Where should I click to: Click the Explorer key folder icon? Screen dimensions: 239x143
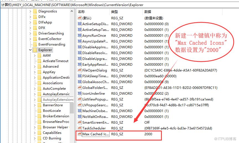(35, 50)
